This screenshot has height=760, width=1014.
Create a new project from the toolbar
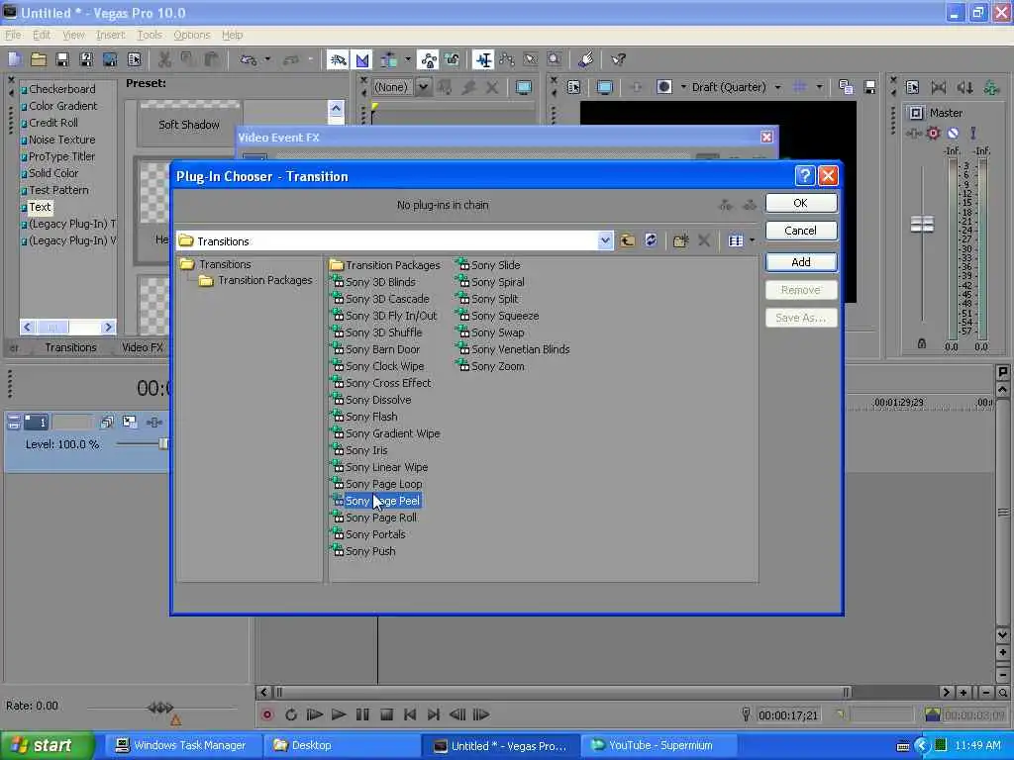(x=15, y=59)
